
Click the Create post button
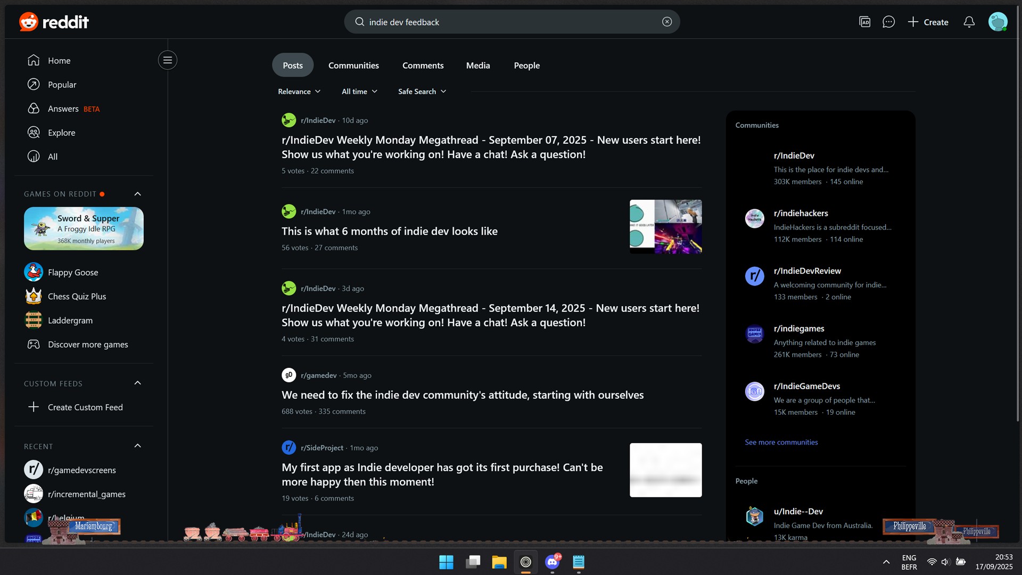click(x=928, y=22)
